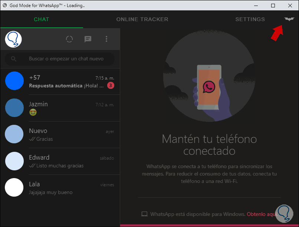Viewport: 299px width, 227px height.
Task: Click Edward's avatar circle
Action: coord(14,161)
